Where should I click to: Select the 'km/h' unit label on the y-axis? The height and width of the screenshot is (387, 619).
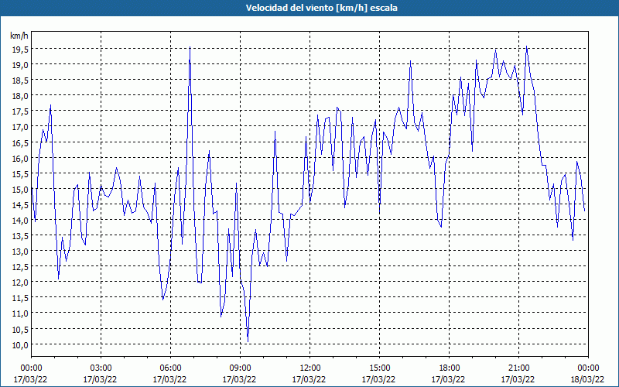tap(19, 36)
